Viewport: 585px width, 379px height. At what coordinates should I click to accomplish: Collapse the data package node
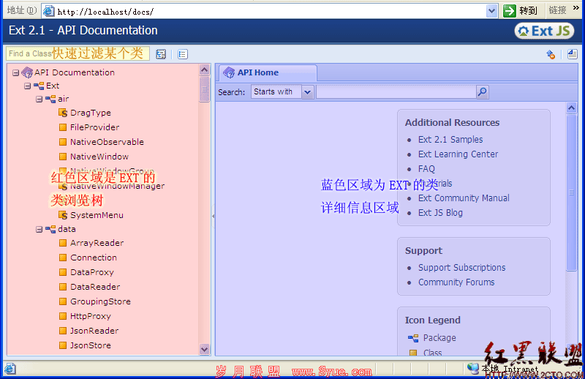click(39, 229)
